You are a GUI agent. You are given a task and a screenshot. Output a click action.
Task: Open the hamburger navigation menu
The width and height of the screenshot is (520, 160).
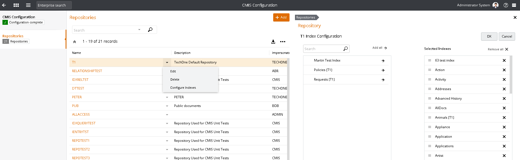pyautogui.click(x=28, y=5)
